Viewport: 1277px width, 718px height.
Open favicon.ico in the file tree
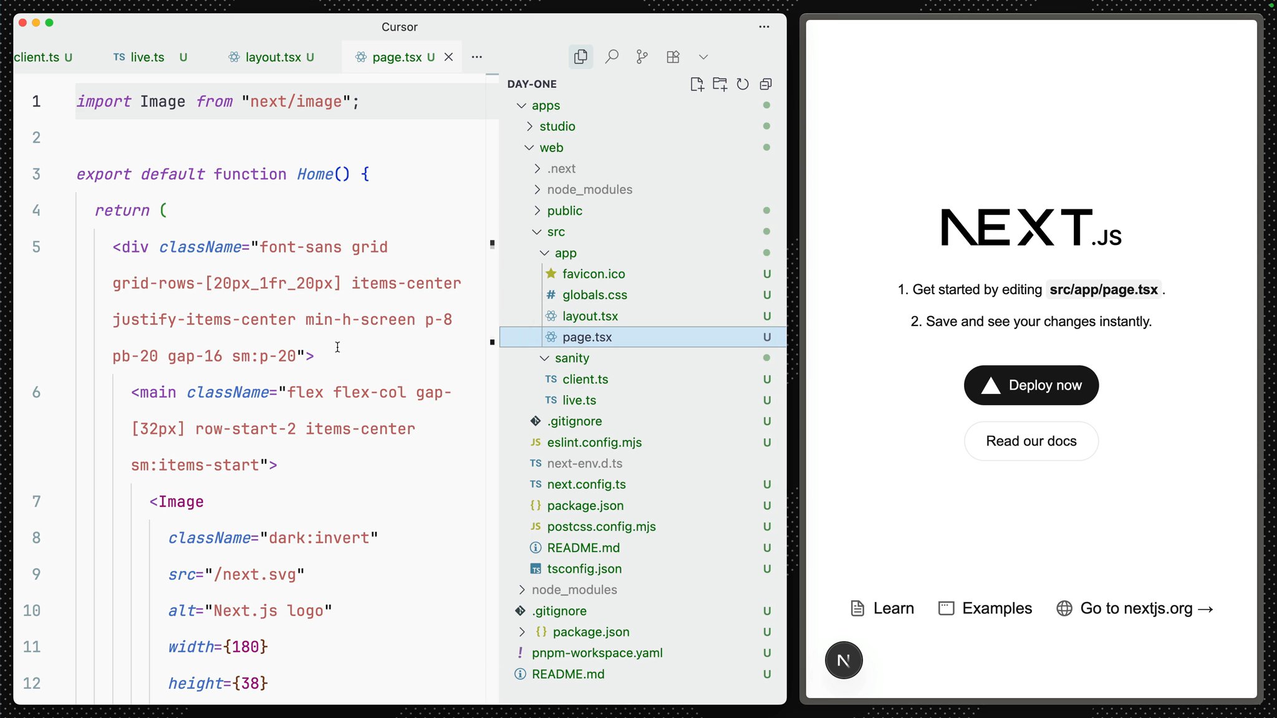click(x=643, y=274)
